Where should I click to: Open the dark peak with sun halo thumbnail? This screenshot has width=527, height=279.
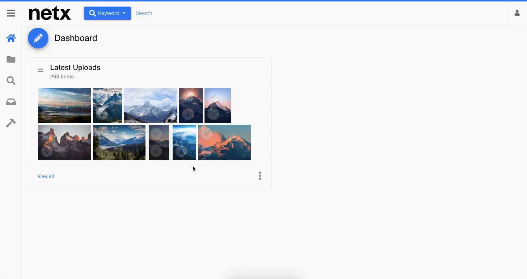point(191,105)
